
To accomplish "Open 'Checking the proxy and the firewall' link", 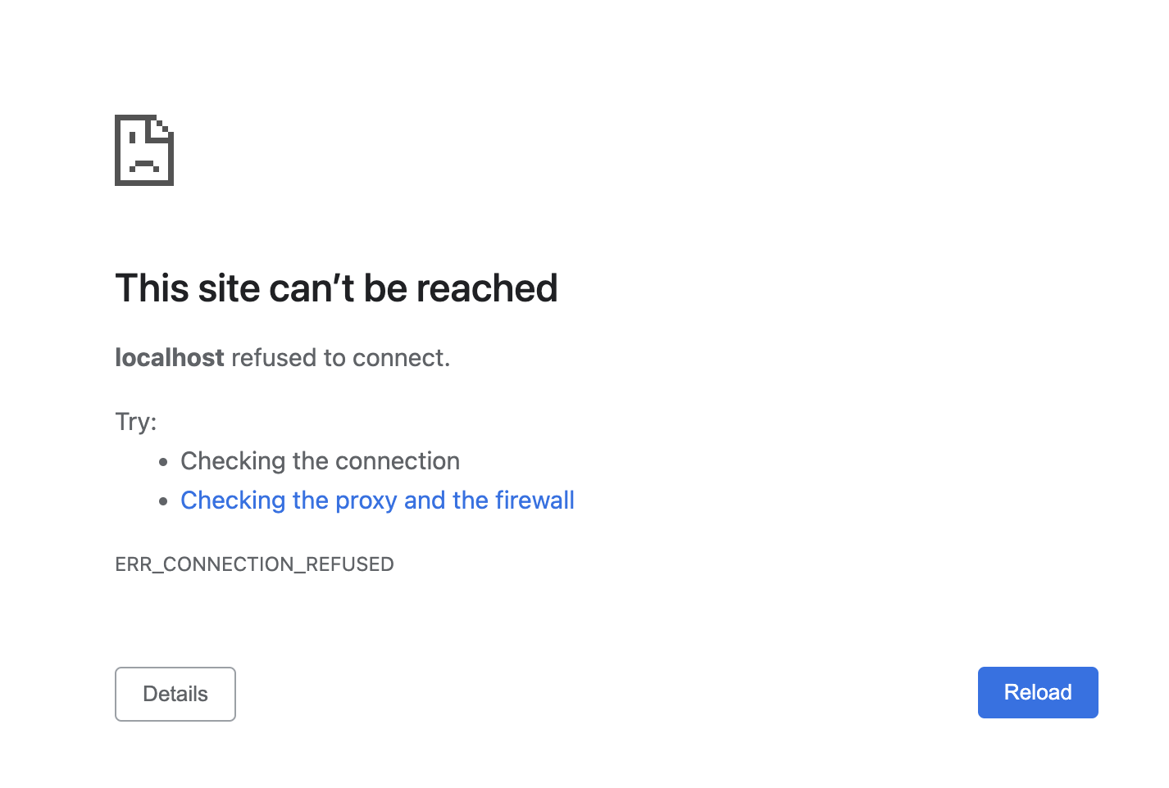I will point(377,500).
